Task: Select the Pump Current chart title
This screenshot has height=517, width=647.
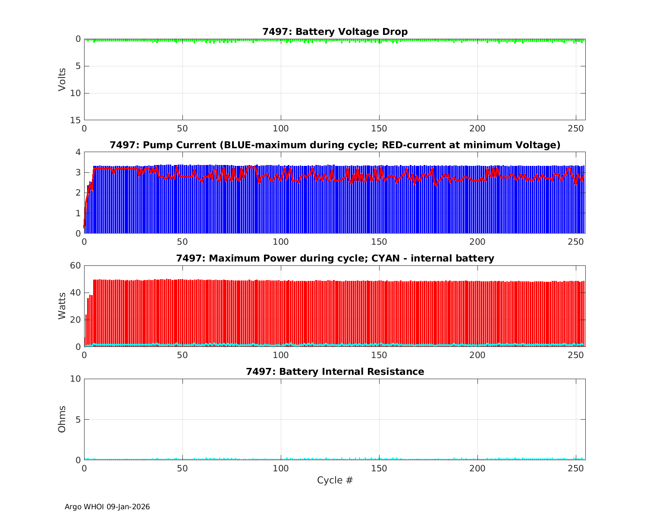Action: 335,145
